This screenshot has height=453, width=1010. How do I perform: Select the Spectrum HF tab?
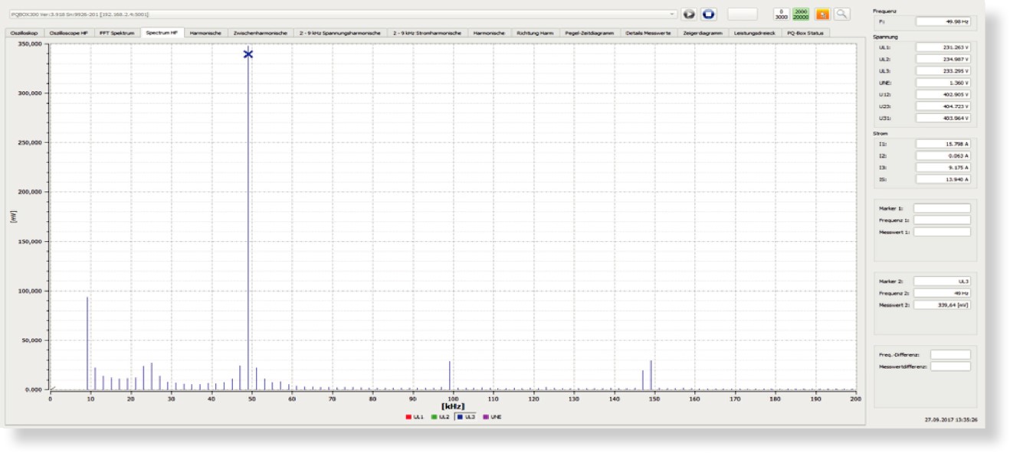point(162,33)
